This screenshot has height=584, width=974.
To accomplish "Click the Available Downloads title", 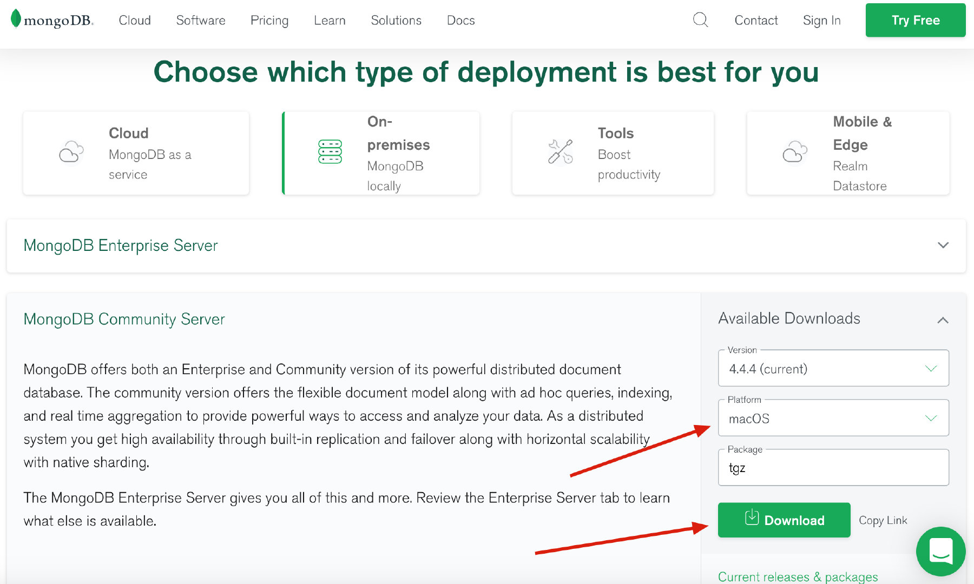I will (x=789, y=318).
